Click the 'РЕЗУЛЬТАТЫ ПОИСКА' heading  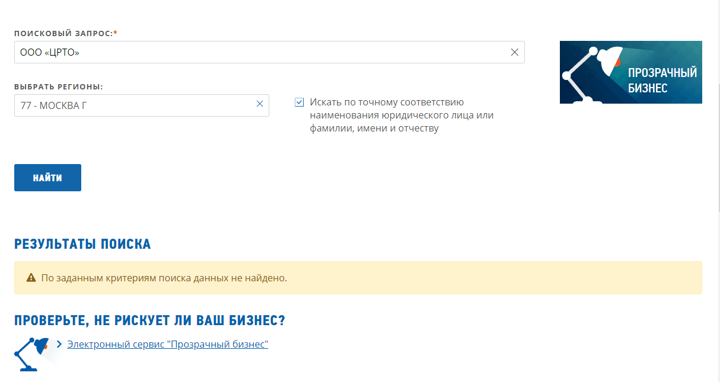82,244
